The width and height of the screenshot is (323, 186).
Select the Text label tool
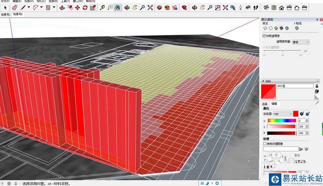(x=110, y=8)
